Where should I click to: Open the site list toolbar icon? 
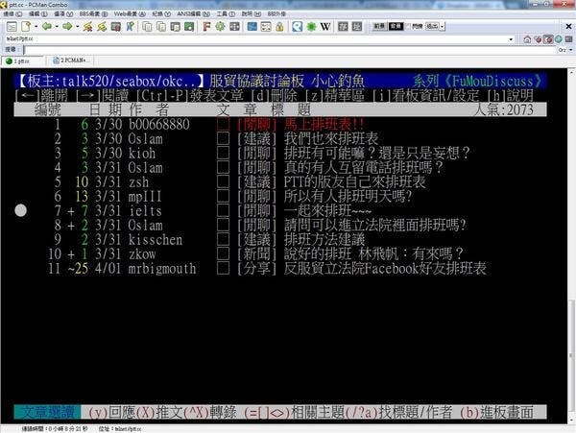(x=12, y=27)
